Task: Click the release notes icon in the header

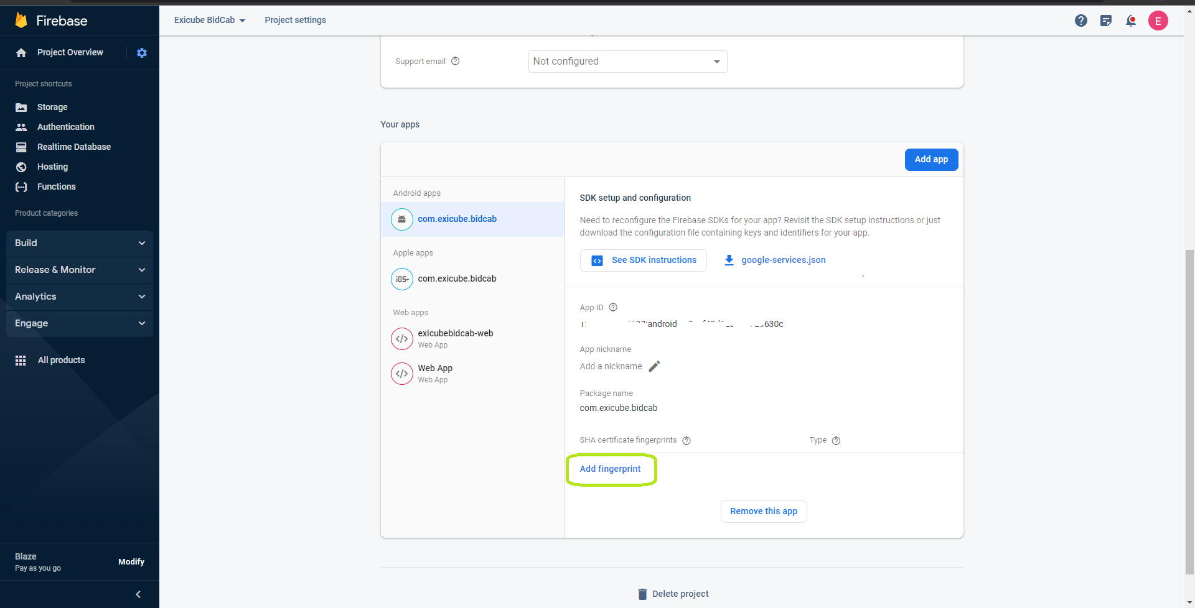Action: coord(1106,21)
